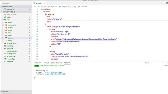Click the src folder icon
The width and height of the screenshot is (168, 94).
[x=5, y=20]
